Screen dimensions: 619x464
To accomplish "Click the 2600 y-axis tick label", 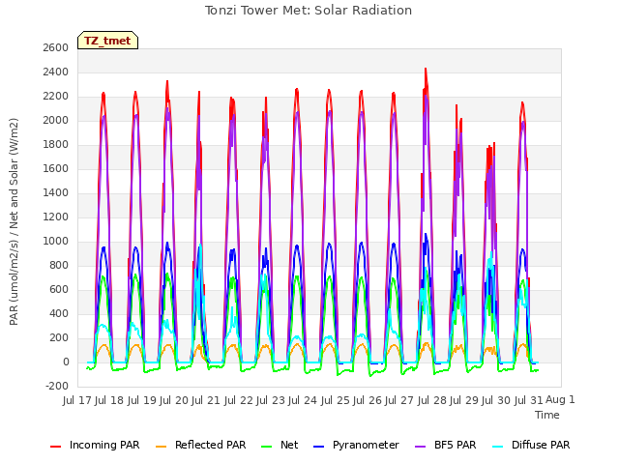I will pyautogui.click(x=56, y=47).
